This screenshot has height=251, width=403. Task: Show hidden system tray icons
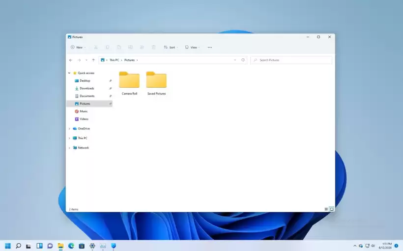coord(355,246)
